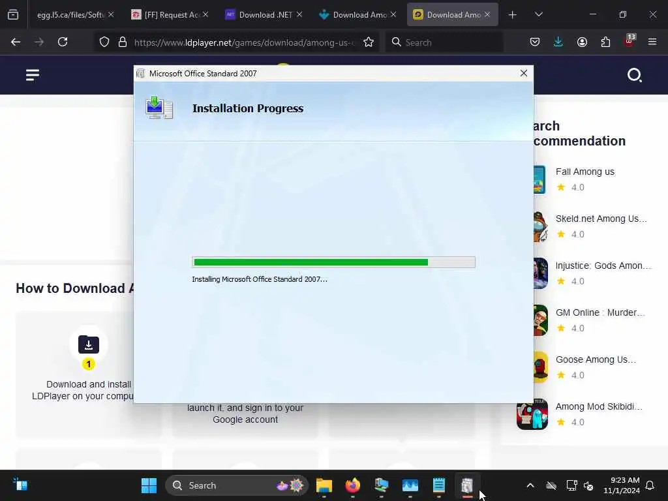
Task: Open Firefox View icon in tab bar
Action: click(13, 15)
